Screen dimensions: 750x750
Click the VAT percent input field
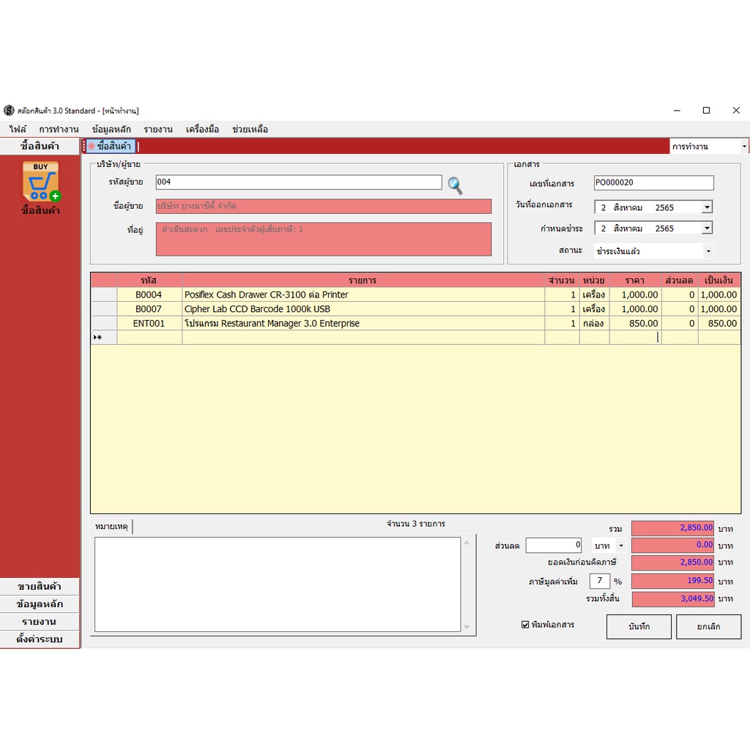click(x=600, y=581)
